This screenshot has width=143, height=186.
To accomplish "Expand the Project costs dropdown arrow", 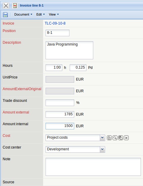I will (102, 138).
